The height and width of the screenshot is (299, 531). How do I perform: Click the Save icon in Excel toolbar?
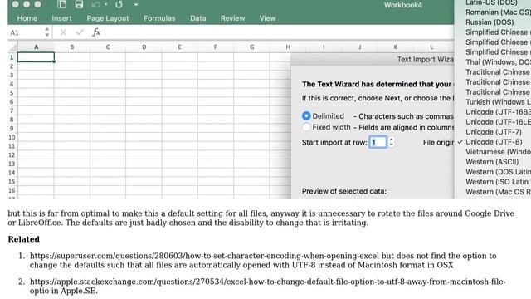[x=79, y=4]
